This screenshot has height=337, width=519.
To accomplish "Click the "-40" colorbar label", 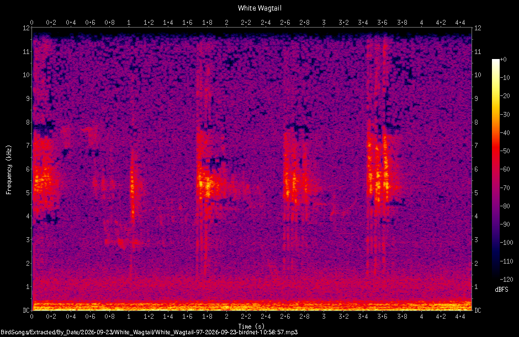I will (505, 132).
